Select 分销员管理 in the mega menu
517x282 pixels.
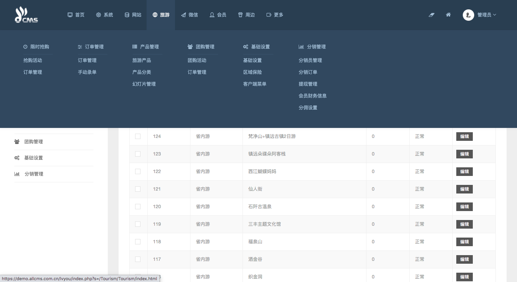point(310,60)
